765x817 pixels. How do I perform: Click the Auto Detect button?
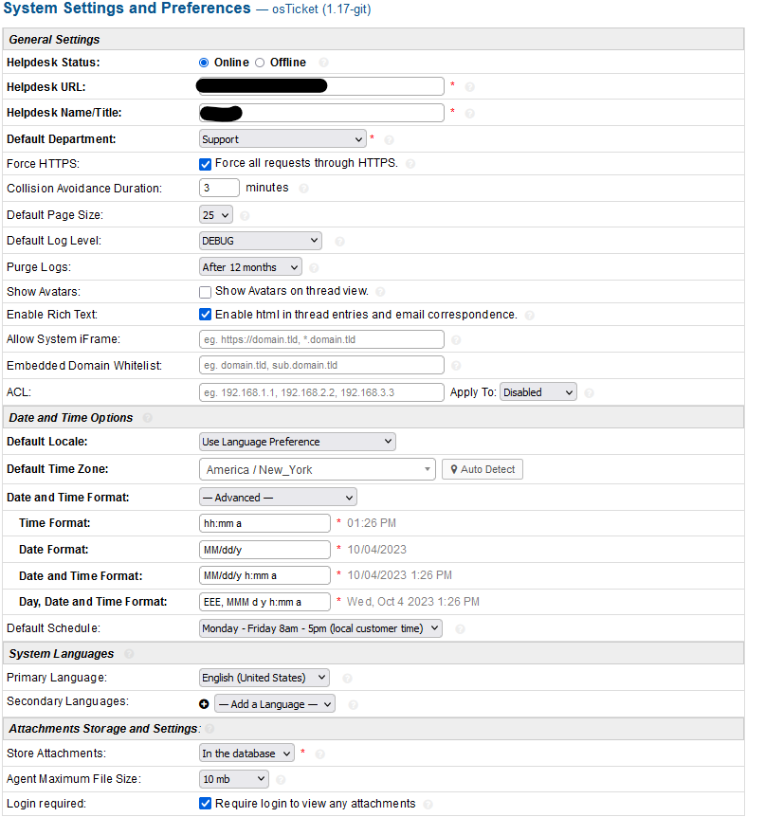click(483, 469)
